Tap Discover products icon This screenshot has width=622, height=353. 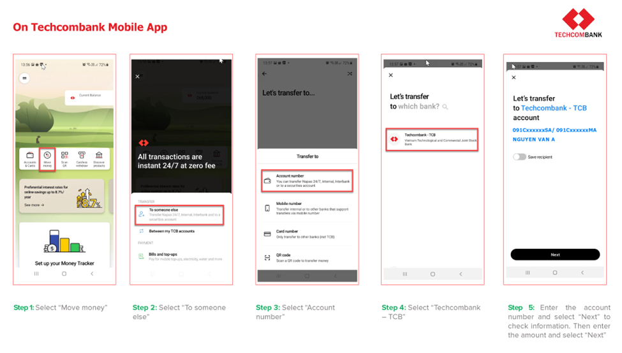(x=99, y=159)
